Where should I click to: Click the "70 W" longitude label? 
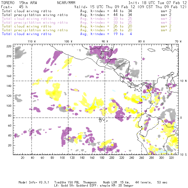click(178, 41)
